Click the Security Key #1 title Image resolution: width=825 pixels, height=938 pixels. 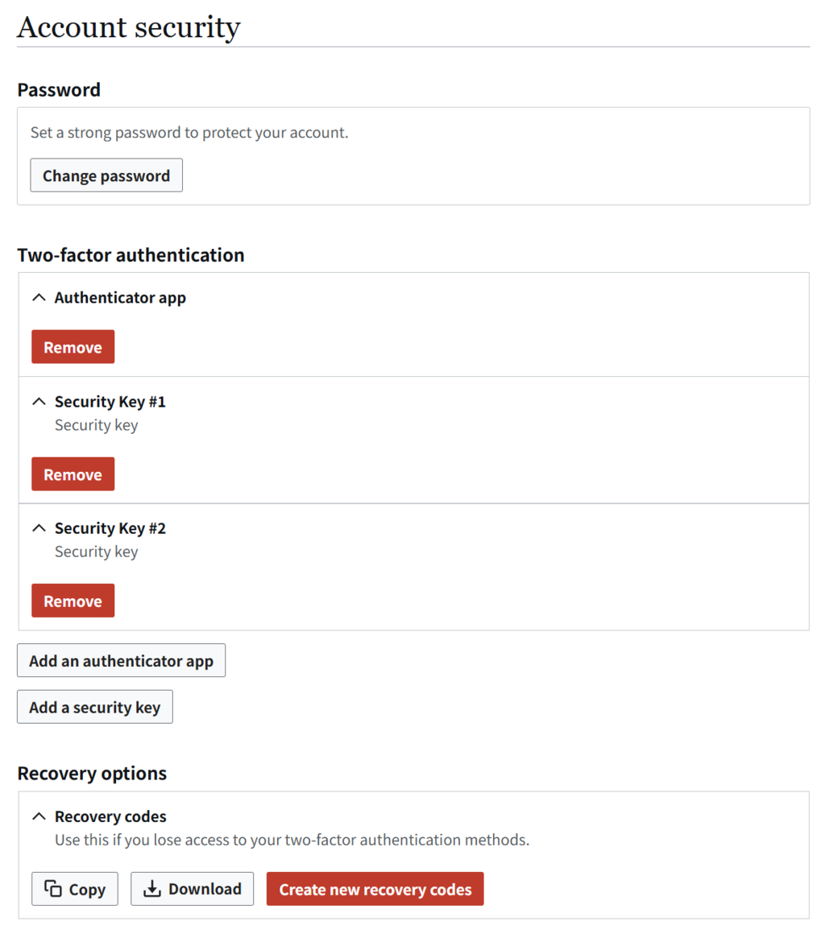[x=110, y=402]
